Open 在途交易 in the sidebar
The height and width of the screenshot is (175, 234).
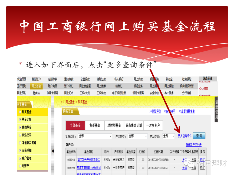coord(27,135)
